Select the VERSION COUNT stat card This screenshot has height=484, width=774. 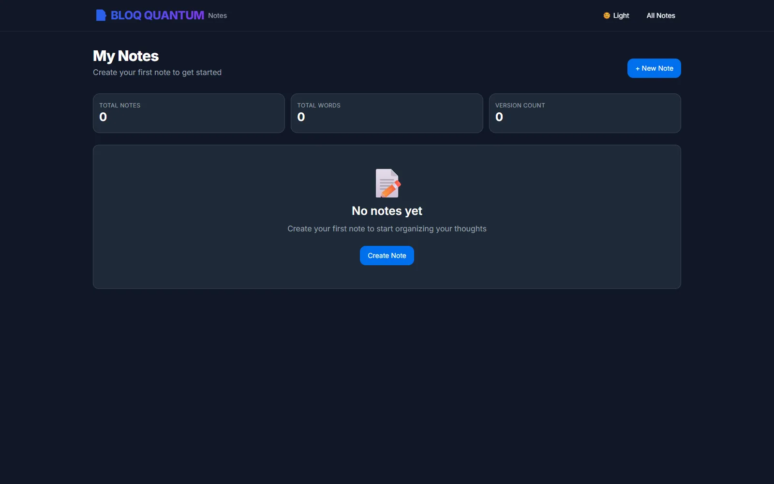pos(585,113)
